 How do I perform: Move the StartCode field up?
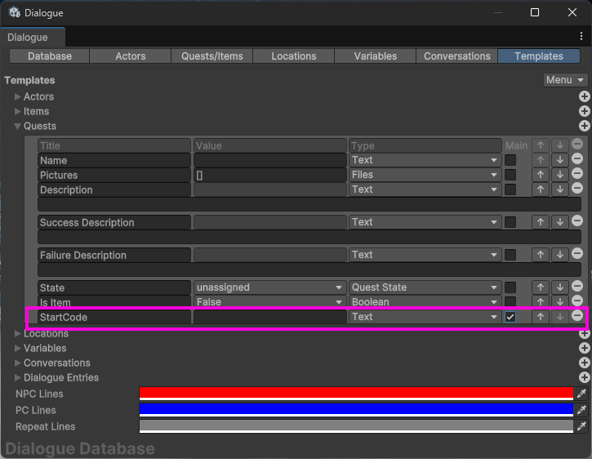541,317
